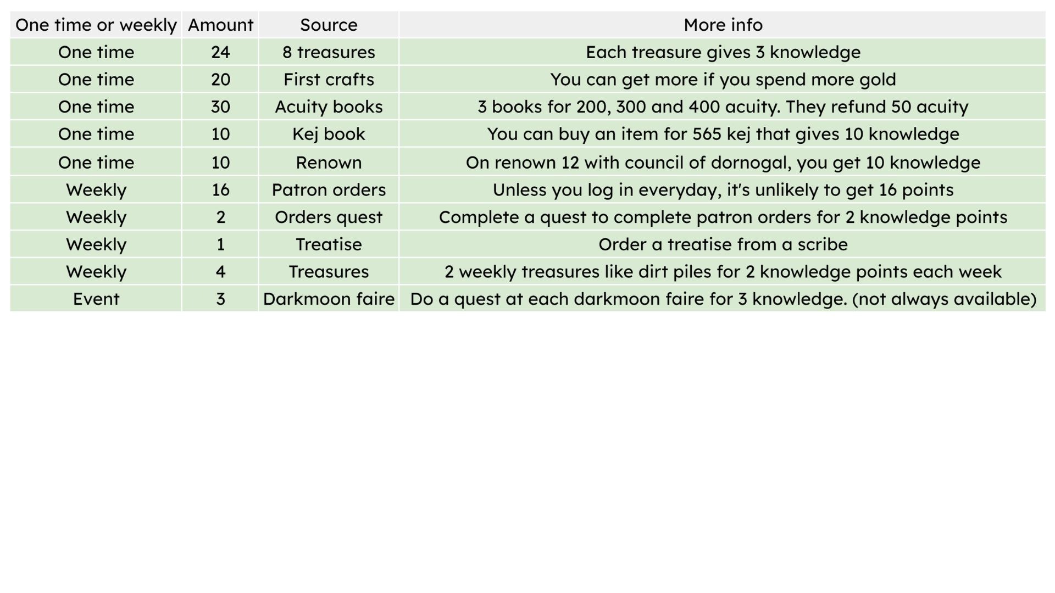Click the 'Kej book' cell
This screenshot has width=1055, height=593.
click(x=329, y=134)
